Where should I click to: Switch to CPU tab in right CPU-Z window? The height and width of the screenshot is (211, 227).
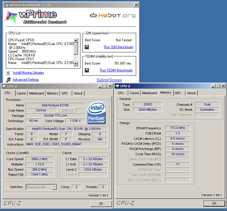point(120,93)
